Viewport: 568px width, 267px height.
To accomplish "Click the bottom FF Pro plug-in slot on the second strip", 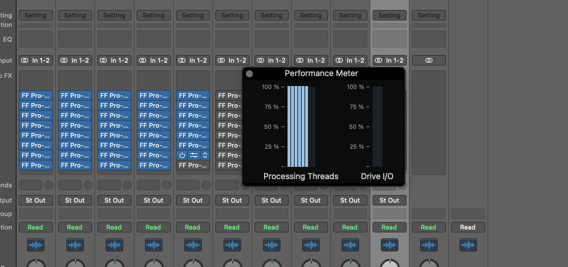I will pyautogui.click(x=75, y=165).
